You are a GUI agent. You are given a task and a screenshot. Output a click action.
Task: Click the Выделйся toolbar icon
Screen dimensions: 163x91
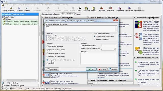point(73,8)
